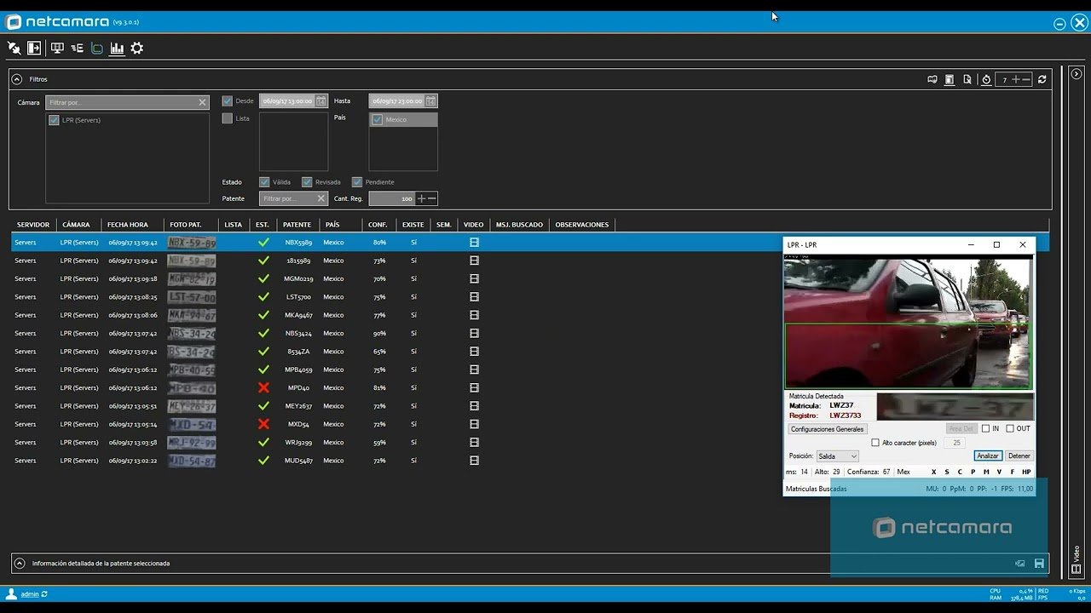The width and height of the screenshot is (1091, 613).
Task: Enable the Lista checkbox
Action: coord(228,118)
